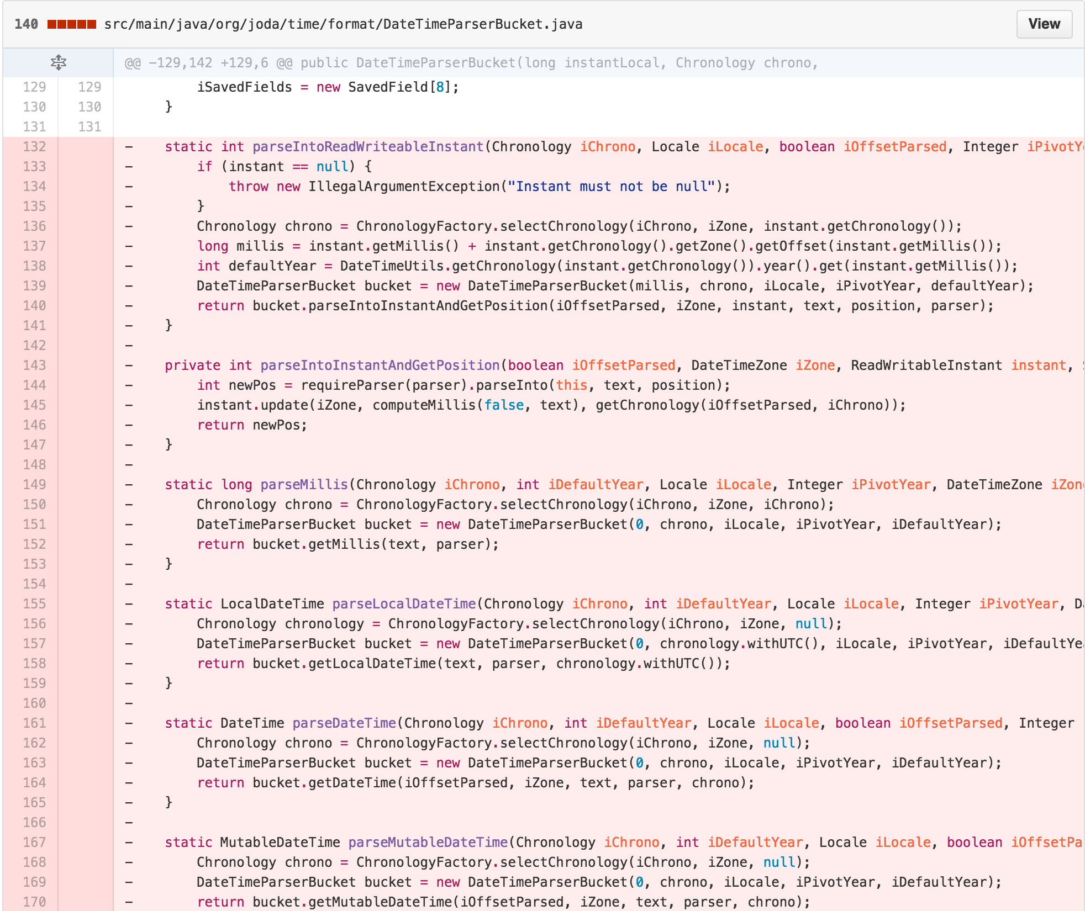This screenshot has width=1085, height=911.
Task: Click line number 152 in the gutter
Action: [34, 544]
